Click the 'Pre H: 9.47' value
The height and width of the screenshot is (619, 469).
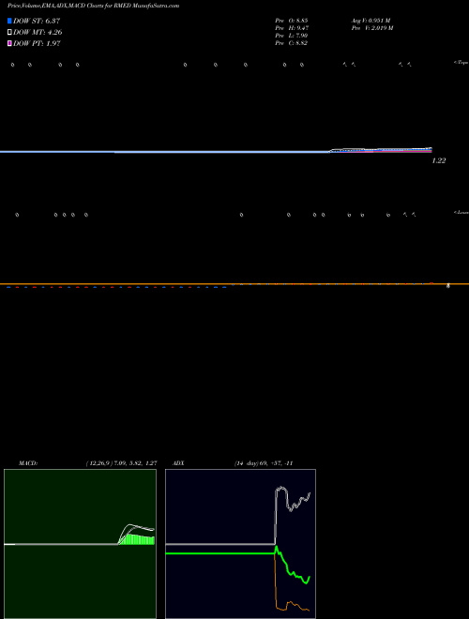tap(292, 28)
